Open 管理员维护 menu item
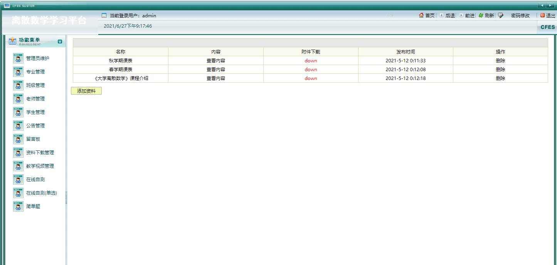This screenshot has height=265, width=557. 38,58
